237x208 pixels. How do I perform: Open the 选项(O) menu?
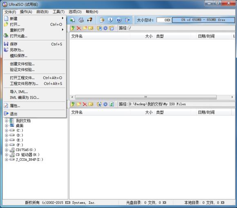tap(75, 12)
